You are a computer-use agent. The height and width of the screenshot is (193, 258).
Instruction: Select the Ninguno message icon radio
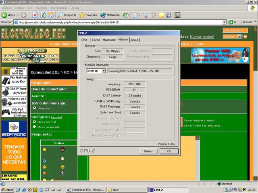click(34, 108)
